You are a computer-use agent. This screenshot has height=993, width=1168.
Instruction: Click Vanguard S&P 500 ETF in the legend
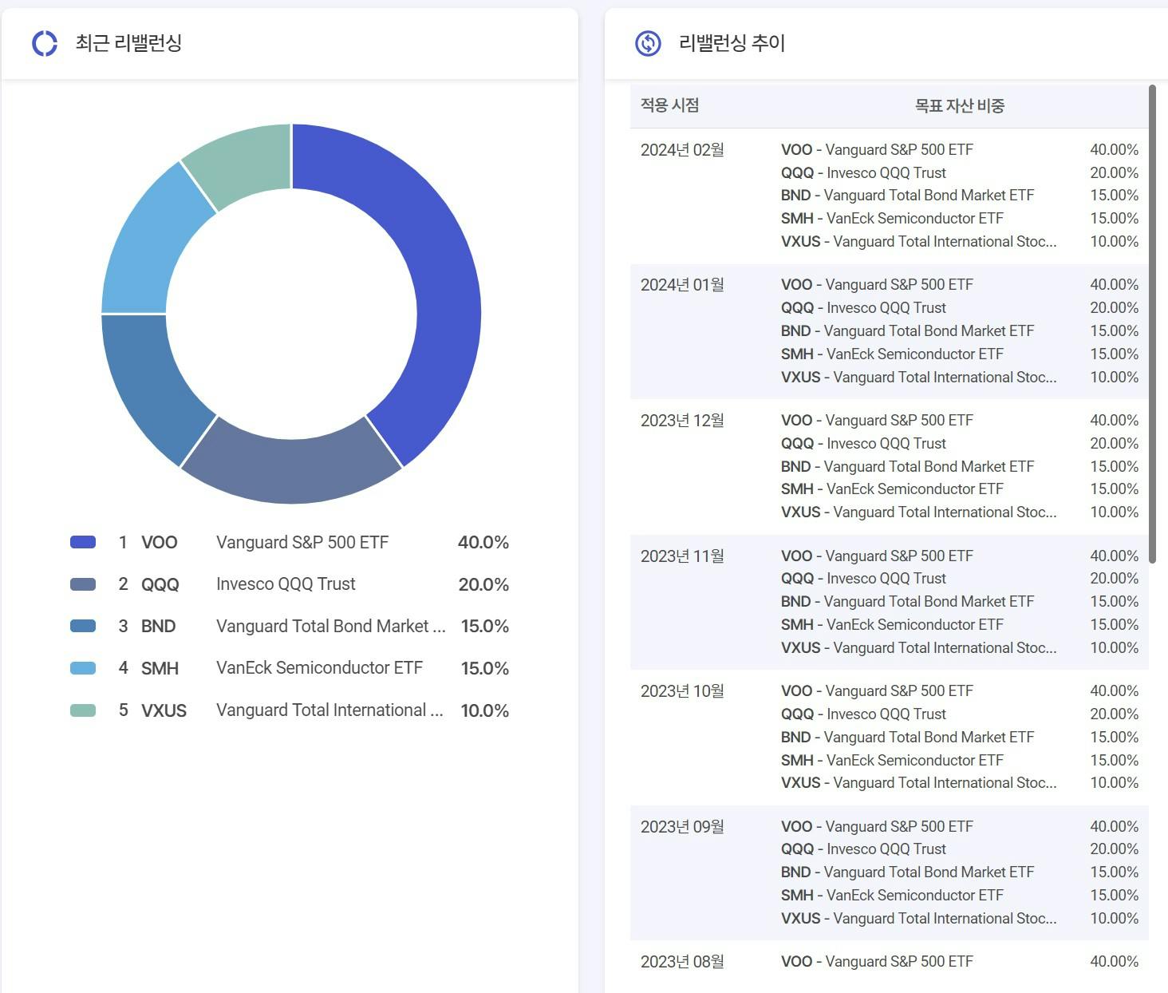click(302, 543)
